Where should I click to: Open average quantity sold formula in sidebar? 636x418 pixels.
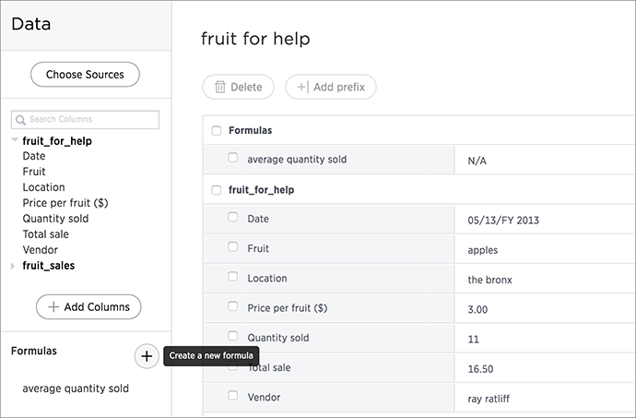(x=76, y=388)
